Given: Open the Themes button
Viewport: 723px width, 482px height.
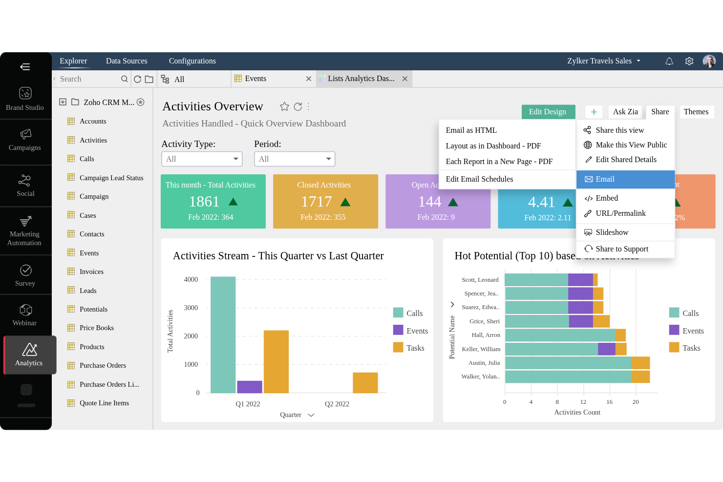Looking at the screenshot, I should (696, 112).
